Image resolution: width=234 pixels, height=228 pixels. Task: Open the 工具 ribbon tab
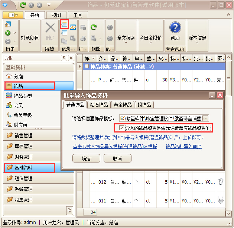click(78, 15)
